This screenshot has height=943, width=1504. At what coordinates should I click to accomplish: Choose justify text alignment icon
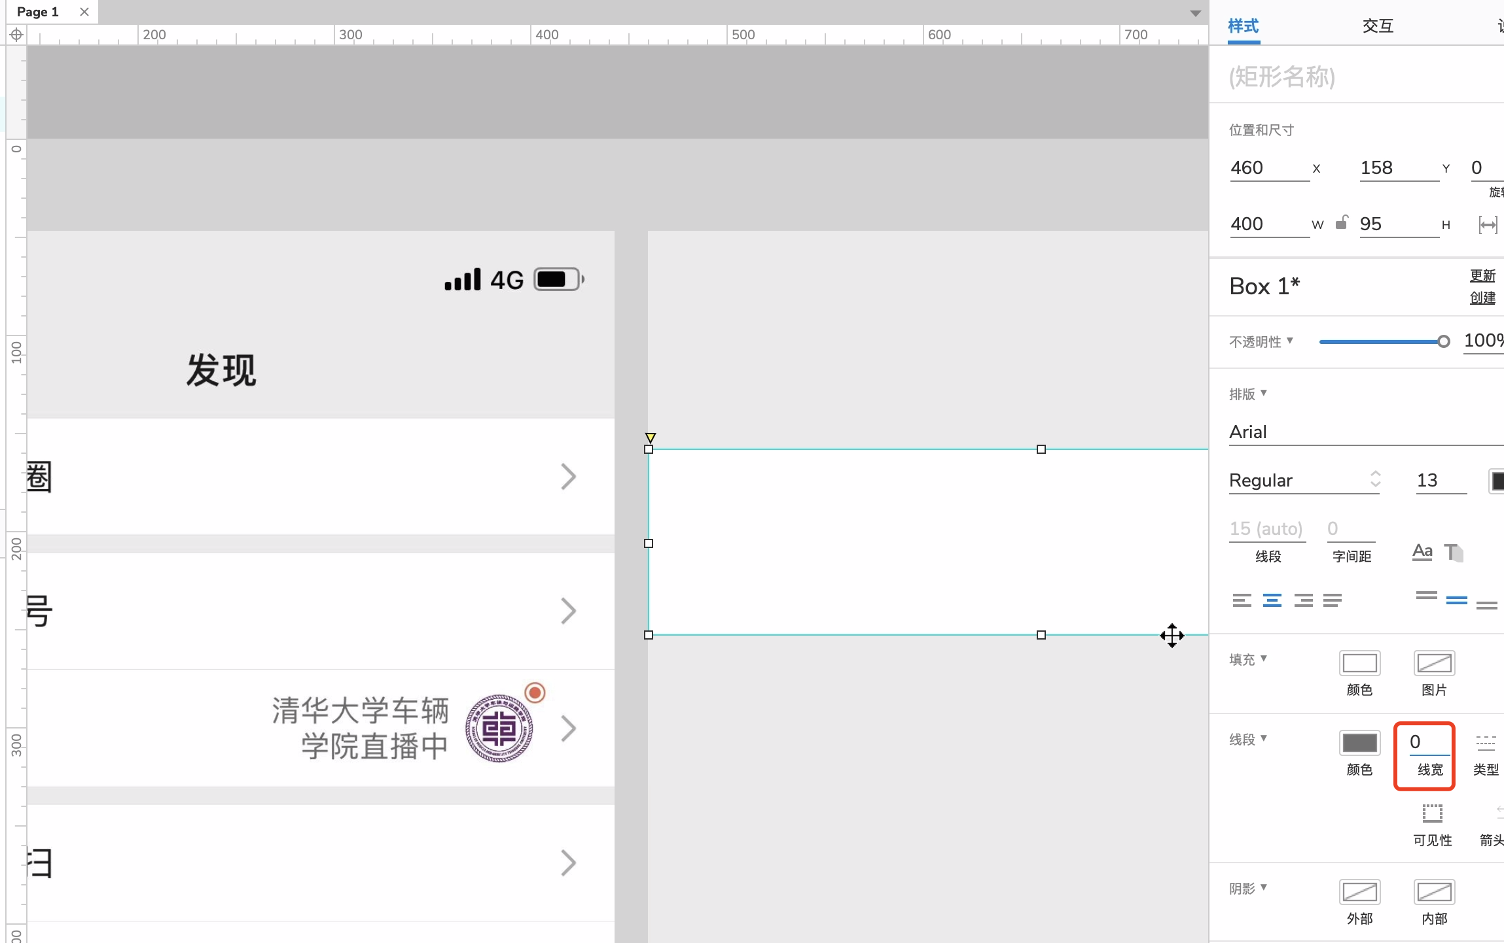pyautogui.click(x=1333, y=600)
